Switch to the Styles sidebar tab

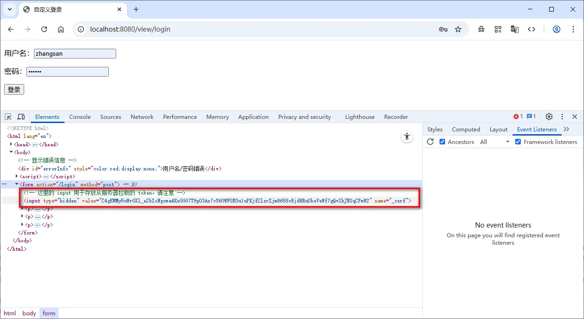(435, 129)
